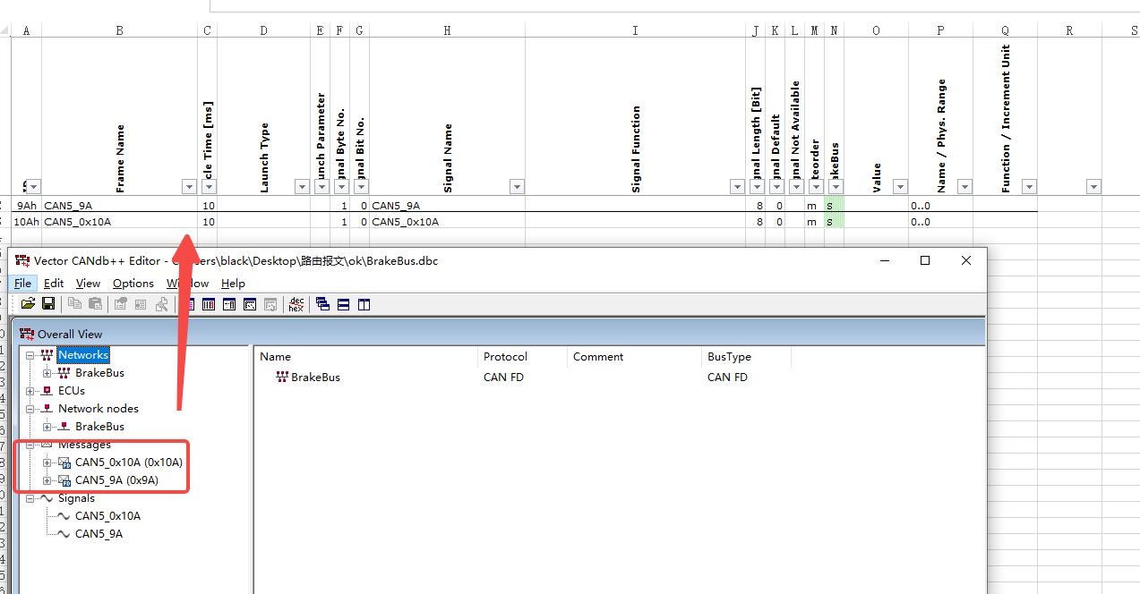
Task: Click the ECUs node icon in tree
Action: 47,391
